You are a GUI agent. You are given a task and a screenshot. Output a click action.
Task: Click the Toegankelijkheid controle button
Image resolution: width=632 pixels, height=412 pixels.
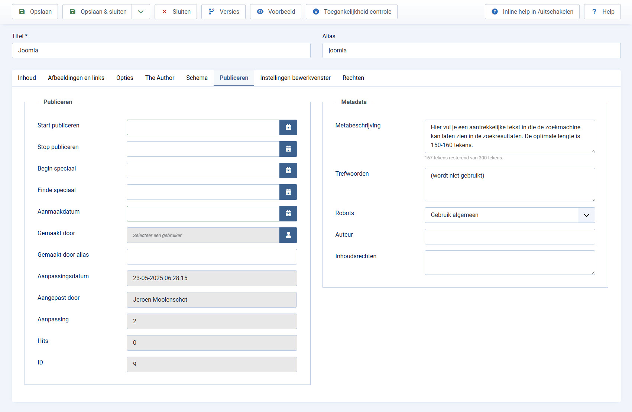(351, 12)
